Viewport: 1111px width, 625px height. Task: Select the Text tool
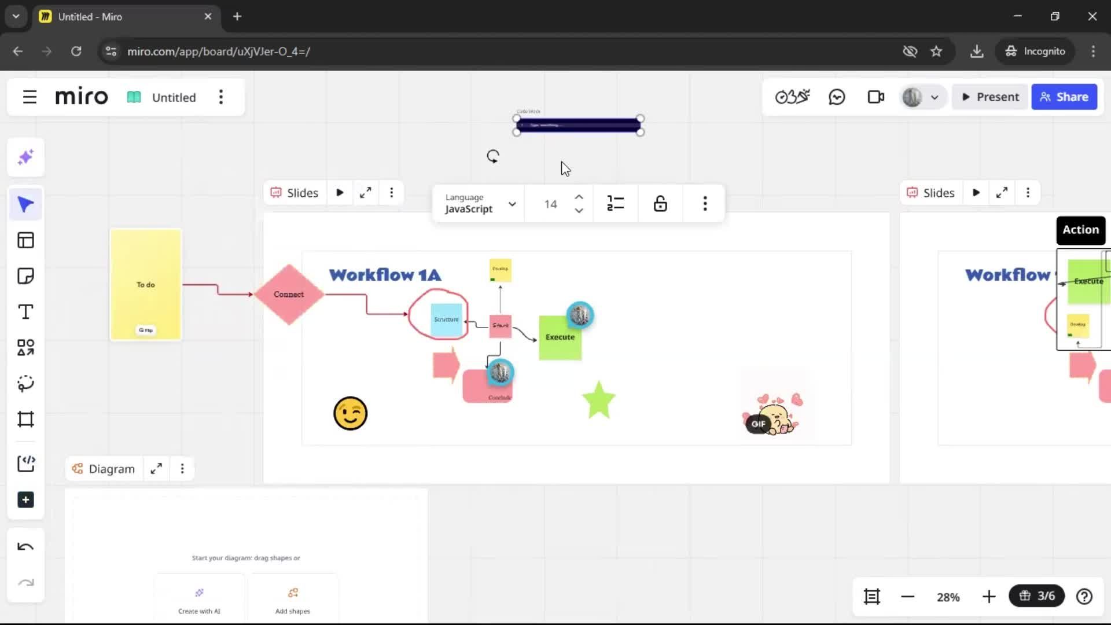pos(25,312)
